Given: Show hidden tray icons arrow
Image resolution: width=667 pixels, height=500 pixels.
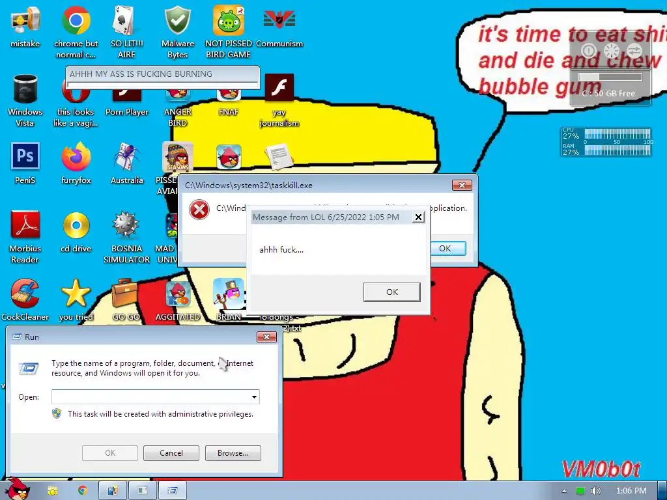Looking at the screenshot, I should point(564,491).
